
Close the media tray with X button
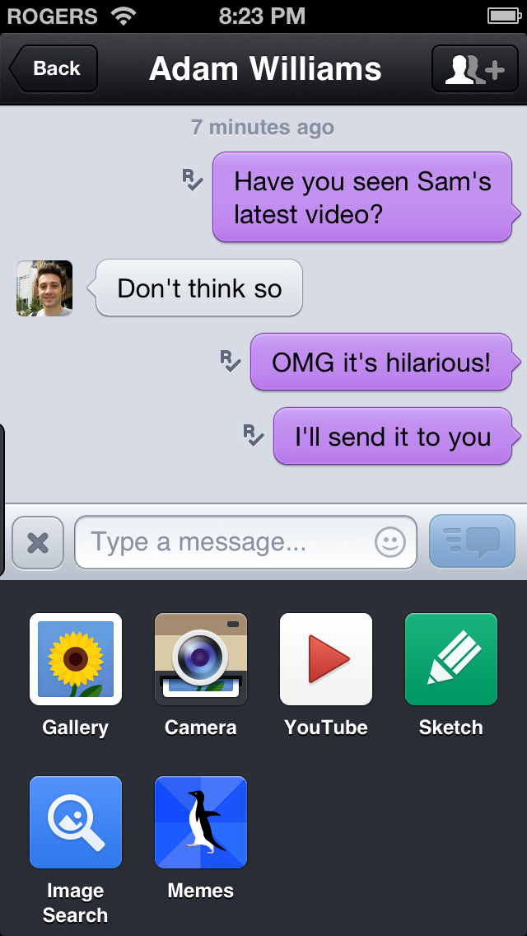coord(38,543)
